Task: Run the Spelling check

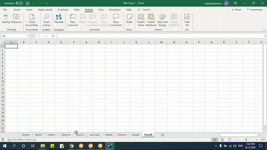Action: click(6, 19)
